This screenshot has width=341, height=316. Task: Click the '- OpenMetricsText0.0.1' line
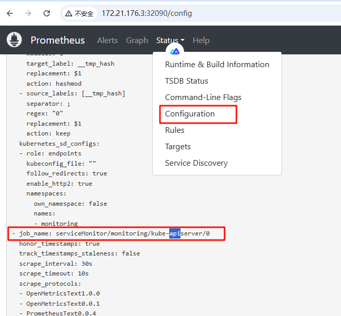[59, 304]
